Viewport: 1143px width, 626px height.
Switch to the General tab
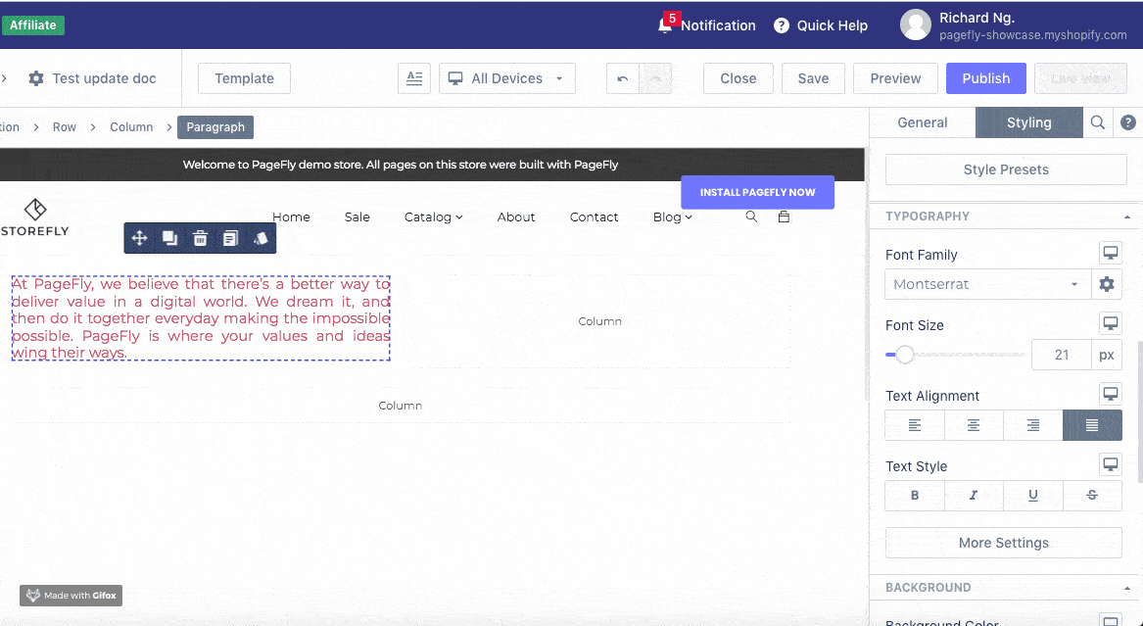[922, 122]
